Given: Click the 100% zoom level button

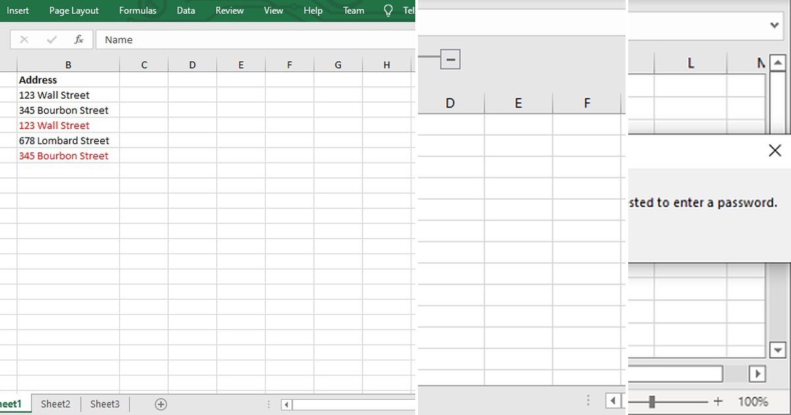Looking at the screenshot, I should [x=755, y=401].
